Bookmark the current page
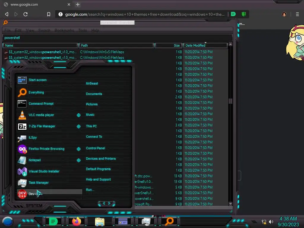 pyautogui.click(x=49, y=14)
